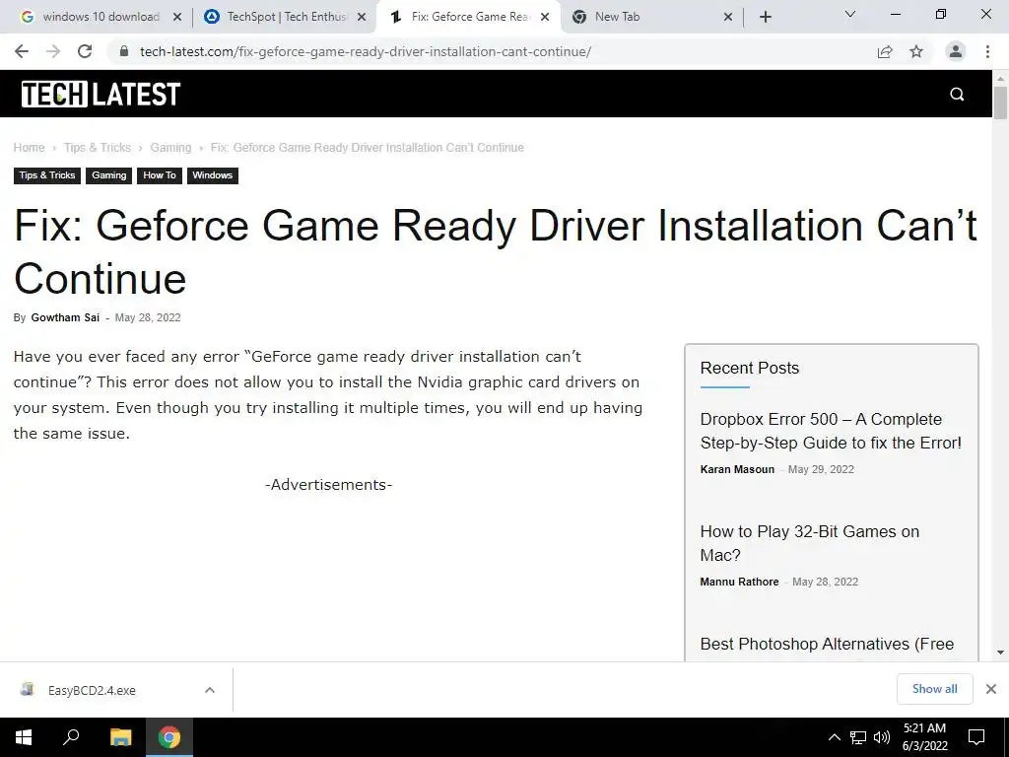Click the article title heading
1009x757 pixels.
496,251
